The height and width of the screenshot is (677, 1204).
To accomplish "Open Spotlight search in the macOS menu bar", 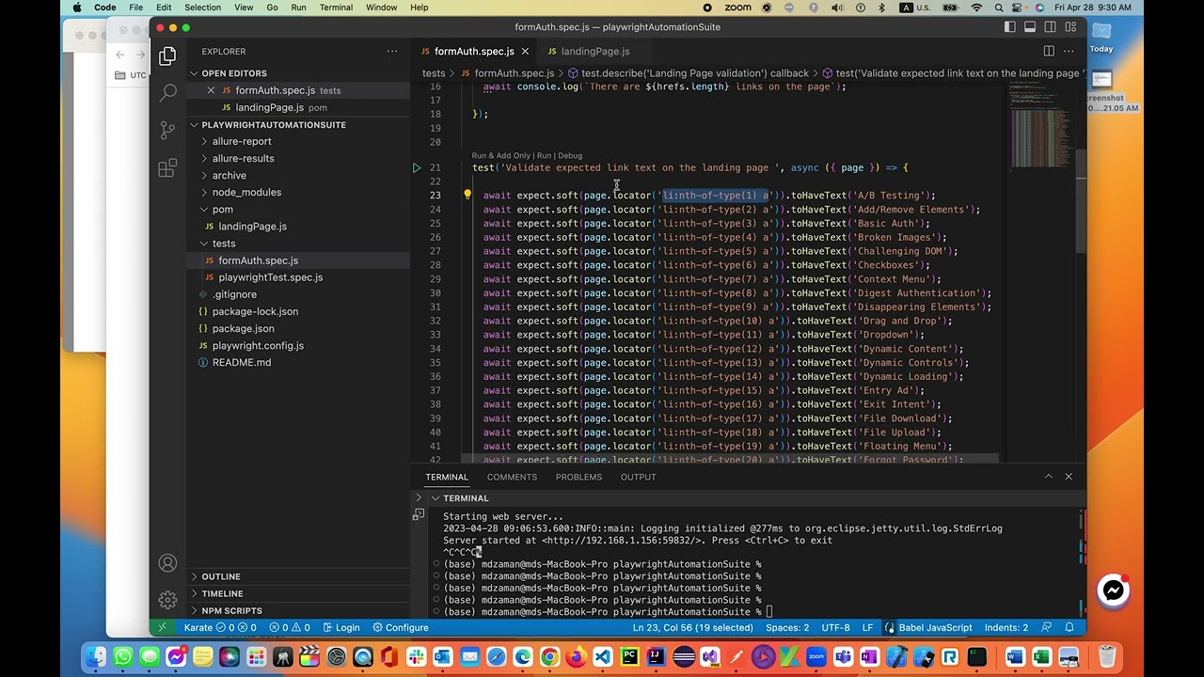I will pos(998,8).
